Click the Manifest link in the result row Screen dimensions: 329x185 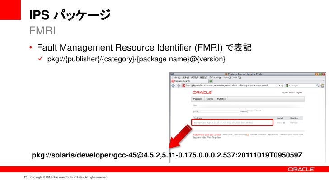pos(294,123)
